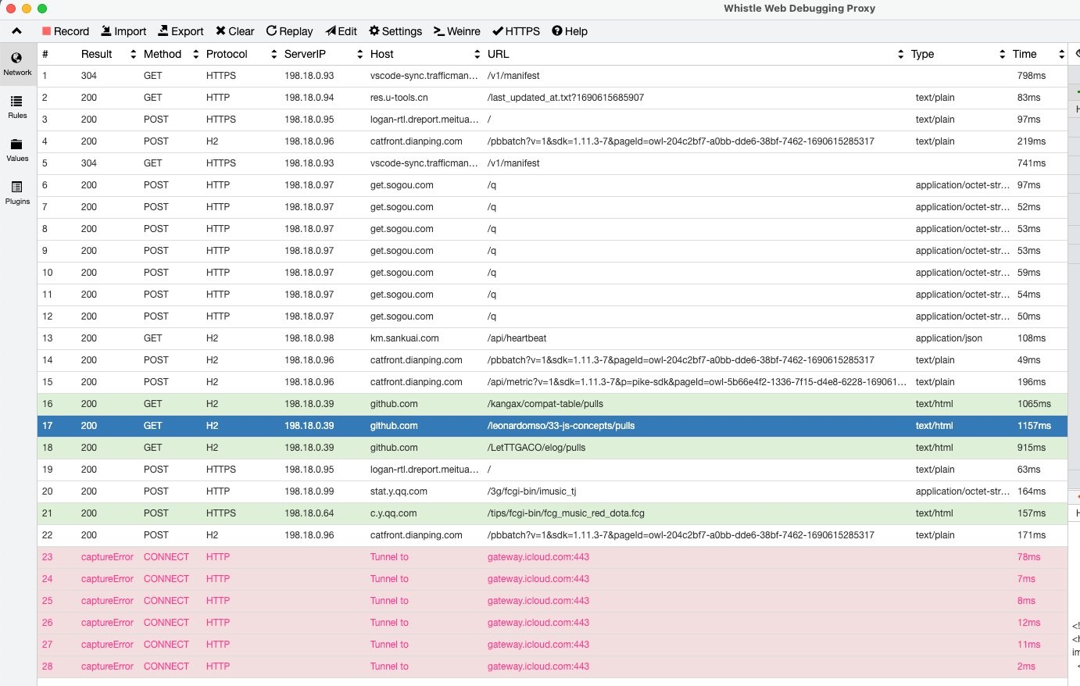The image size is (1080, 686).
Task: Click the 1065ms time cell
Action: (1034, 404)
